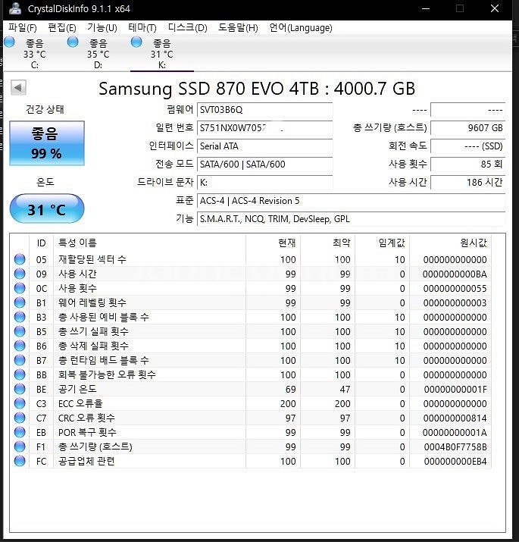Viewport: 519px width, 542px height.
Task: Click status orb for attribute 09
Action: coord(20,274)
